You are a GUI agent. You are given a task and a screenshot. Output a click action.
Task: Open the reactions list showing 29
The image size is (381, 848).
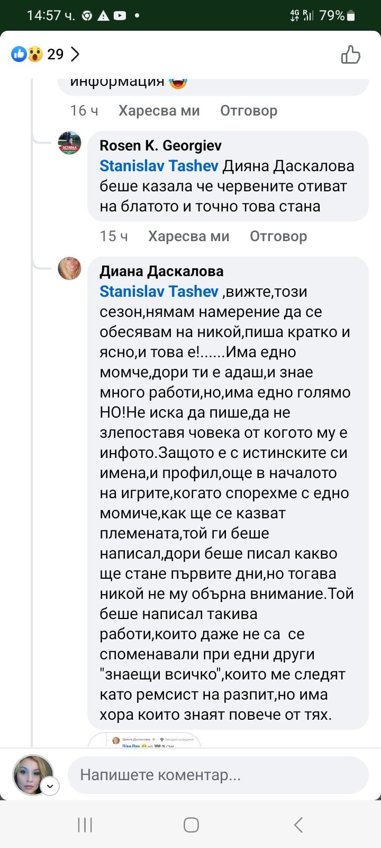tap(55, 54)
